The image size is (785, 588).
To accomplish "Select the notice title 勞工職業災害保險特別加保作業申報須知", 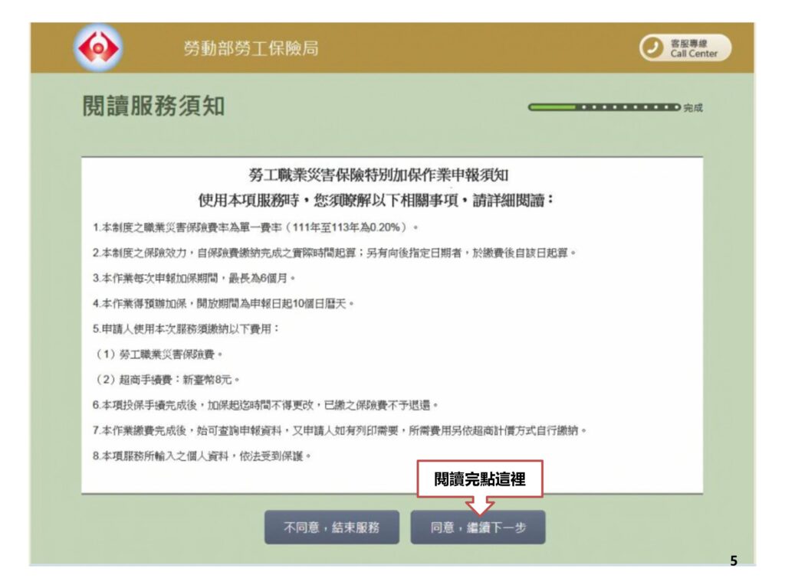I will click(x=392, y=175).
